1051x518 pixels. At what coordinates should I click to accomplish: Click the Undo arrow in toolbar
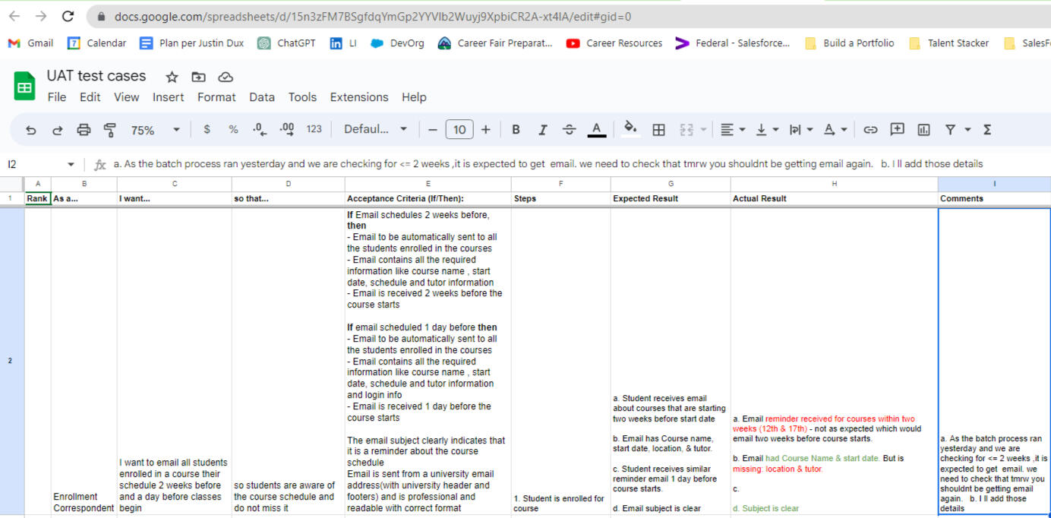tap(31, 130)
